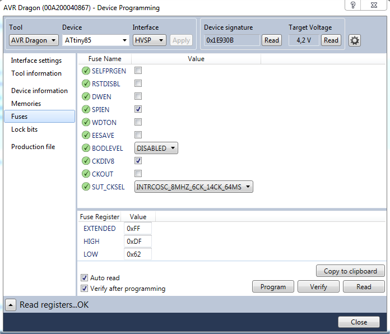
Task: Click the fuse table Value column header
Action: 196,59
